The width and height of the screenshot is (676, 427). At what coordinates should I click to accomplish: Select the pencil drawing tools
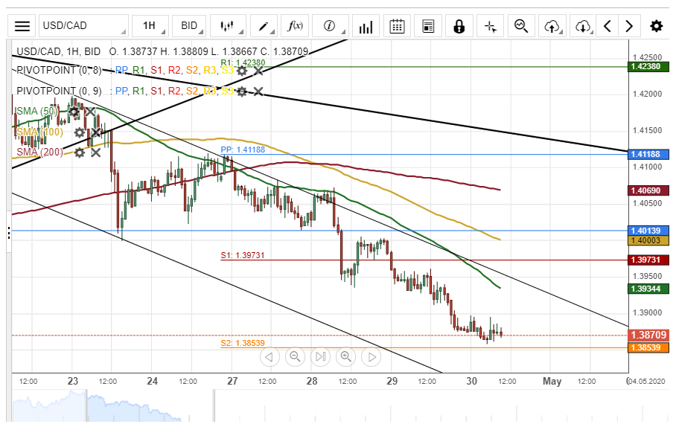[x=264, y=26]
